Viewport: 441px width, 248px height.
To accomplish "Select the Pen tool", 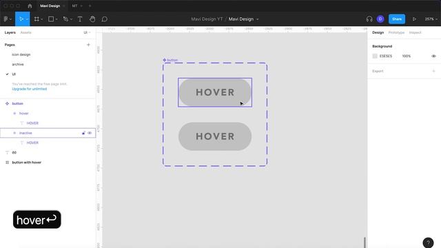I will click(65, 19).
